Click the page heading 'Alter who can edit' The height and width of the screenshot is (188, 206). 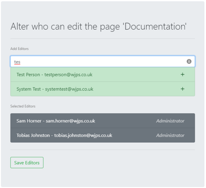click(x=99, y=26)
